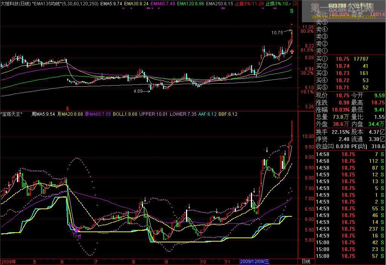Click the 周MA5:9.54 readout

(43, 114)
